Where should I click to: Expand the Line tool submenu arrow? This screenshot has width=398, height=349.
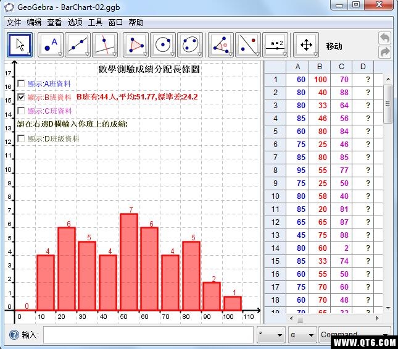88,54
